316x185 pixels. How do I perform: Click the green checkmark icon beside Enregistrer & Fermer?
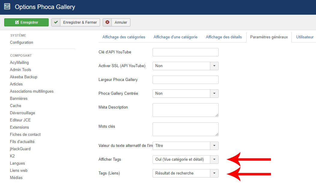point(56,22)
